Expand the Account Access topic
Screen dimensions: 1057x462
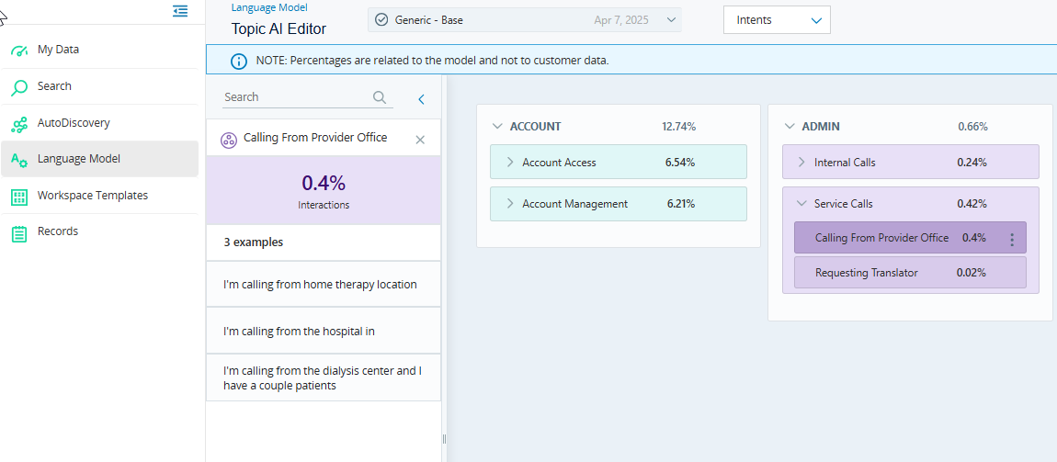(x=510, y=163)
